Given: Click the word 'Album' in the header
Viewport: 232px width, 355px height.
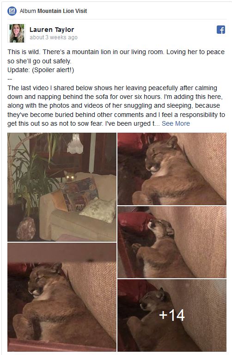Looking at the screenshot, I should point(28,11).
